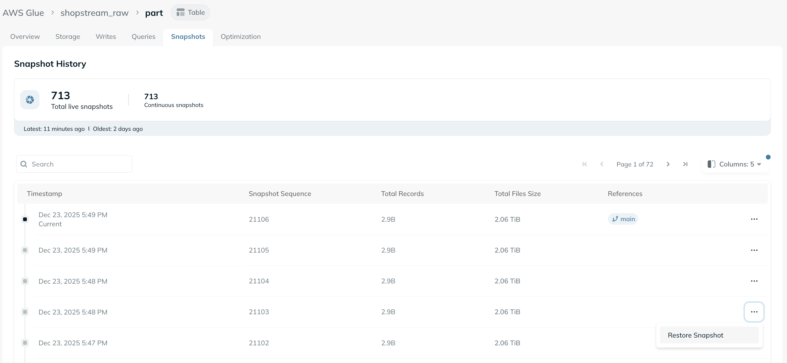The width and height of the screenshot is (787, 363).
Task: Switch to the Optimization tab
Action: point(241,37)
